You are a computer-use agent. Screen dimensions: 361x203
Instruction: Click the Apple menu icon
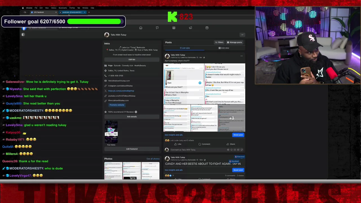[23, 8]
